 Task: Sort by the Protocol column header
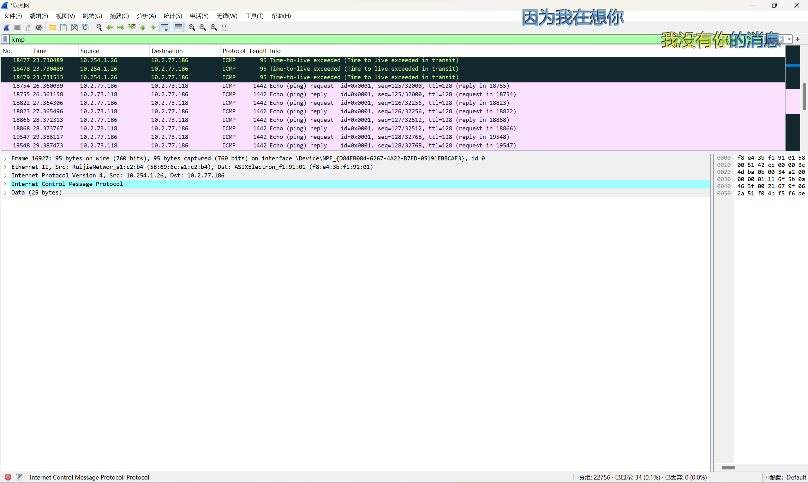click(234, 51)
